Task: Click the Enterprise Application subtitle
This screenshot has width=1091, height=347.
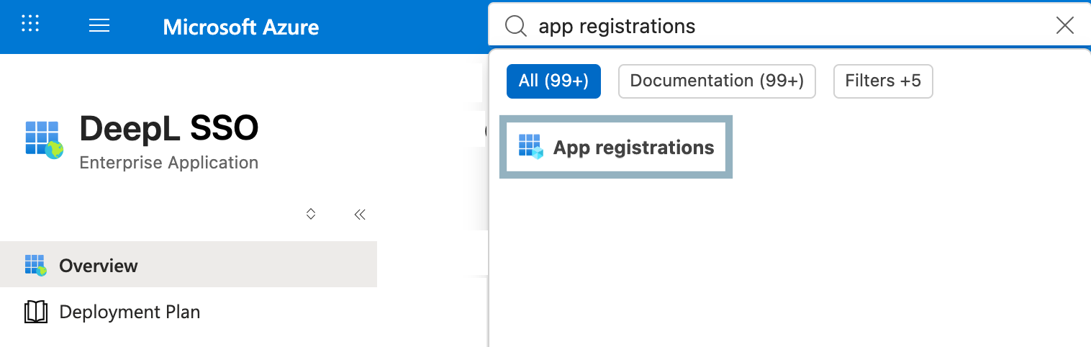Action: coord(169,163)
